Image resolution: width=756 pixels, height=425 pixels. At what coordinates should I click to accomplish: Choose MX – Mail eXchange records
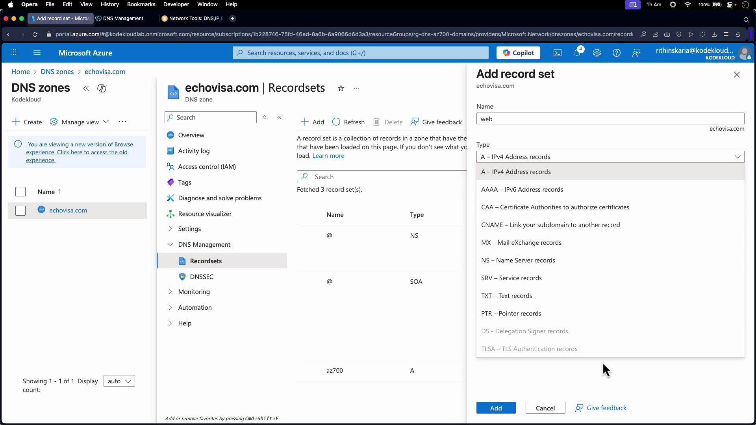tap(610, 242)
